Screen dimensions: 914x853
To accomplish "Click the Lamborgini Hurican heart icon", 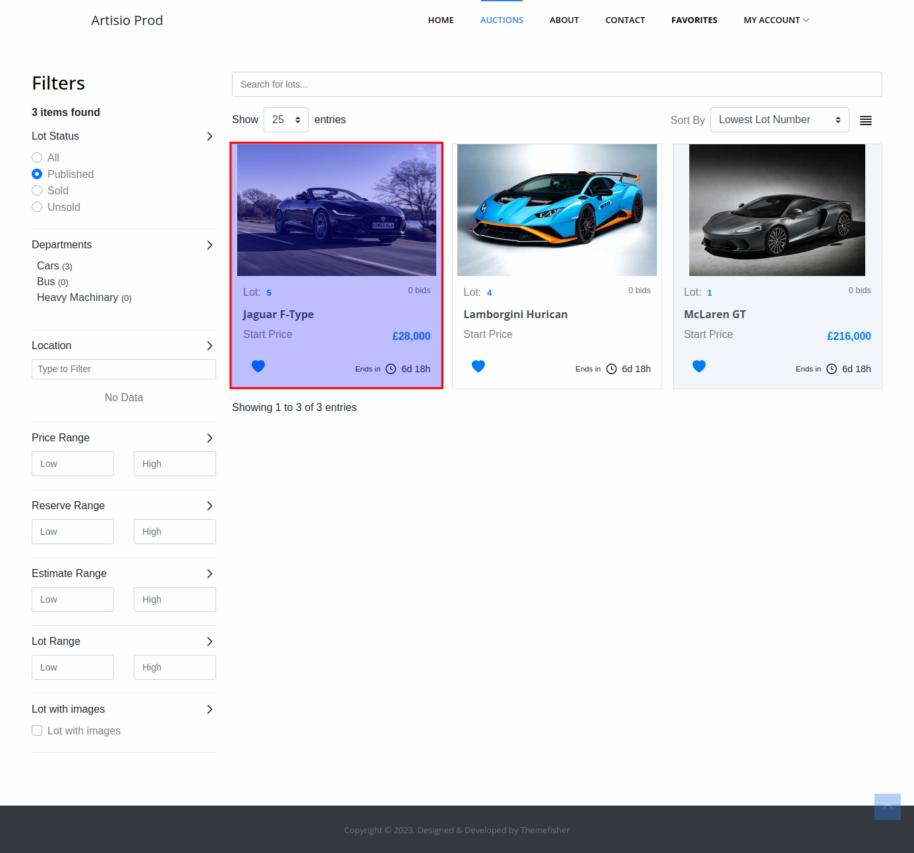I will 478,366.
